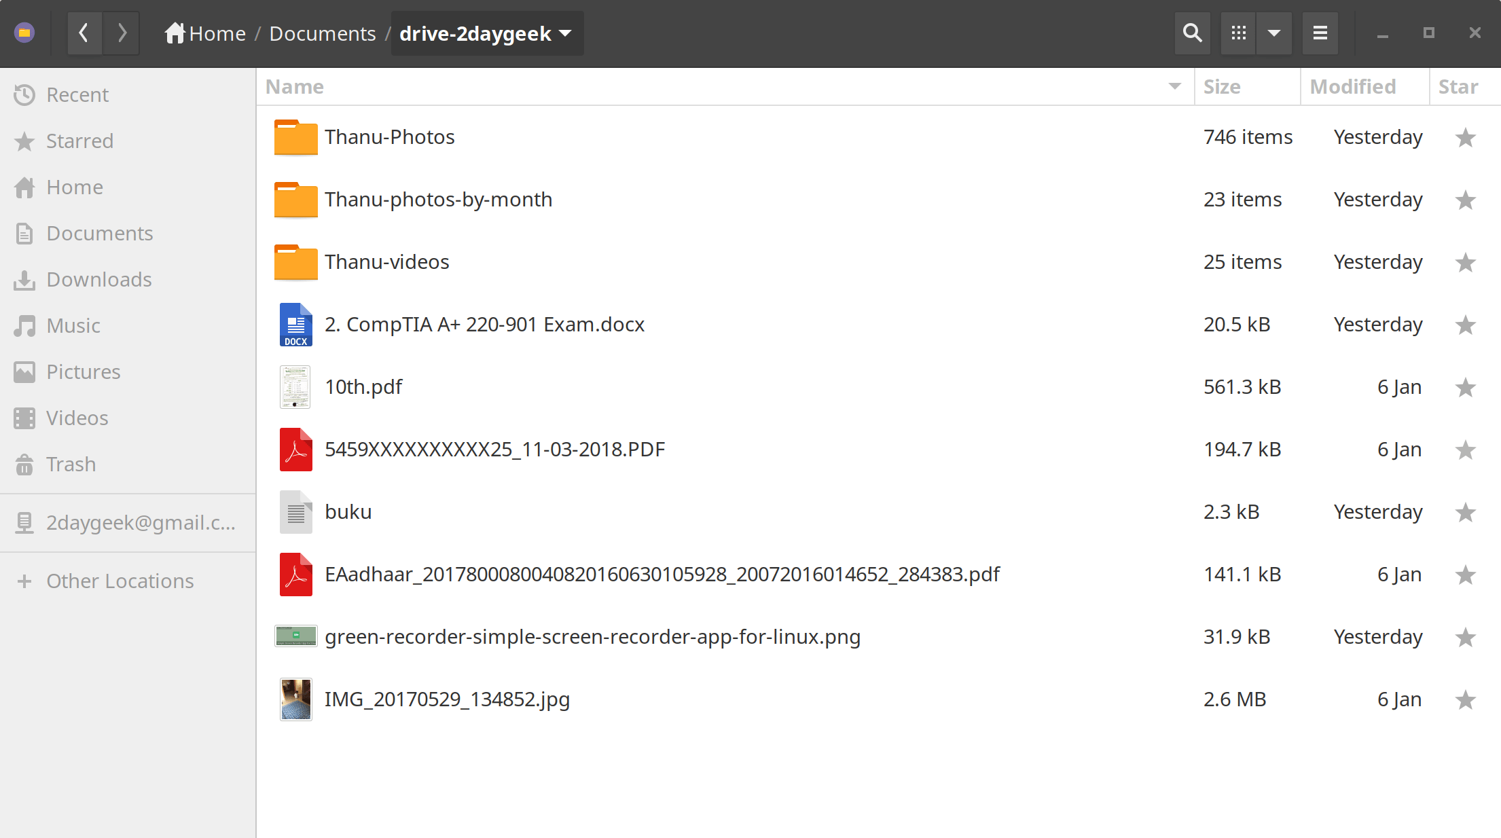Click the hamburger menu icon
1501x838 pixels.
point(1320,33)
